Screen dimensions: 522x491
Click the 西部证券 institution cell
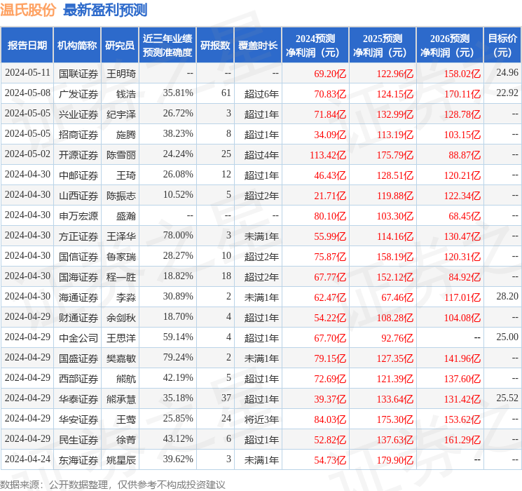[78, 379]
